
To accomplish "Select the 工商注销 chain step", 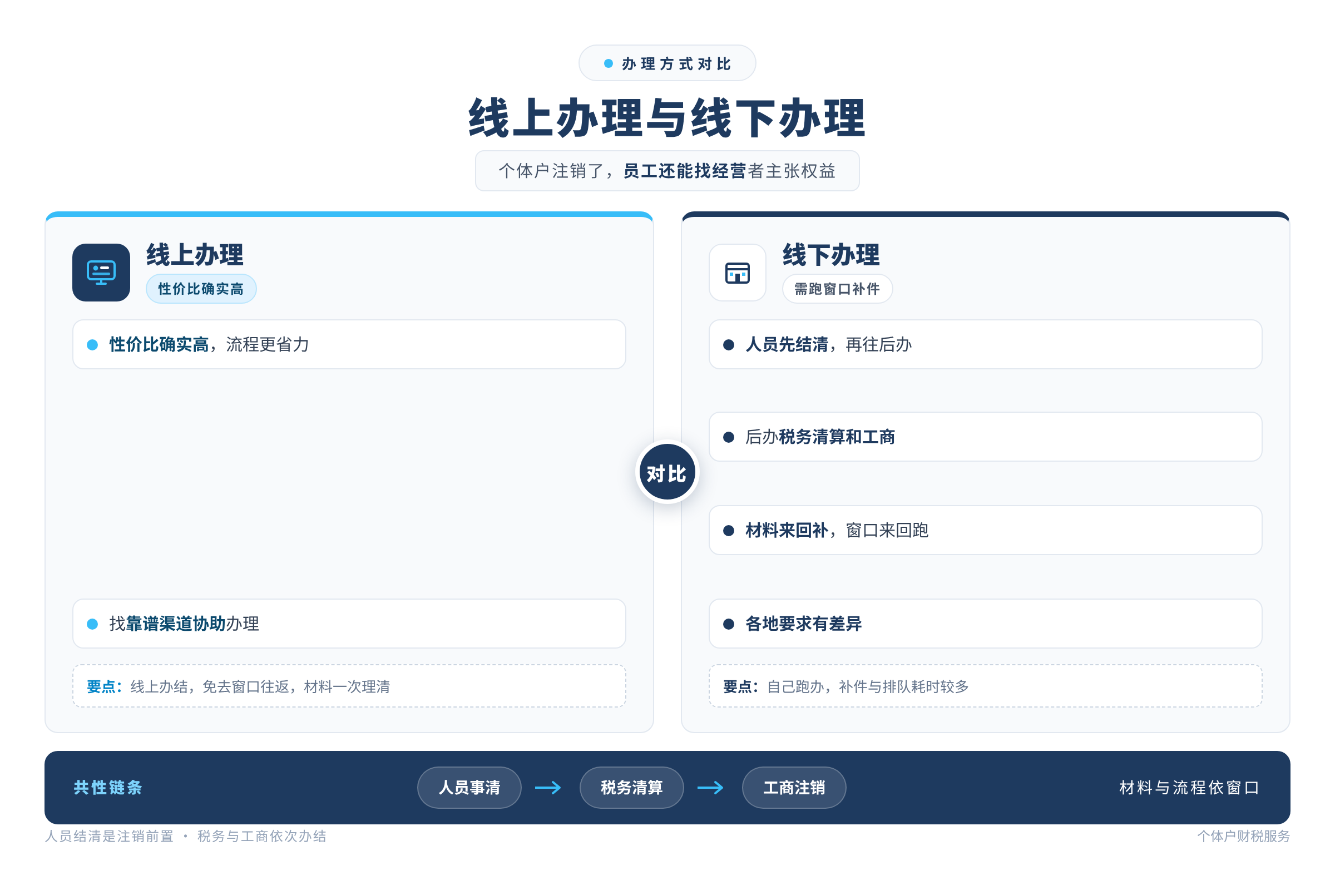I will pyautogui.click(x=794, y=787).
